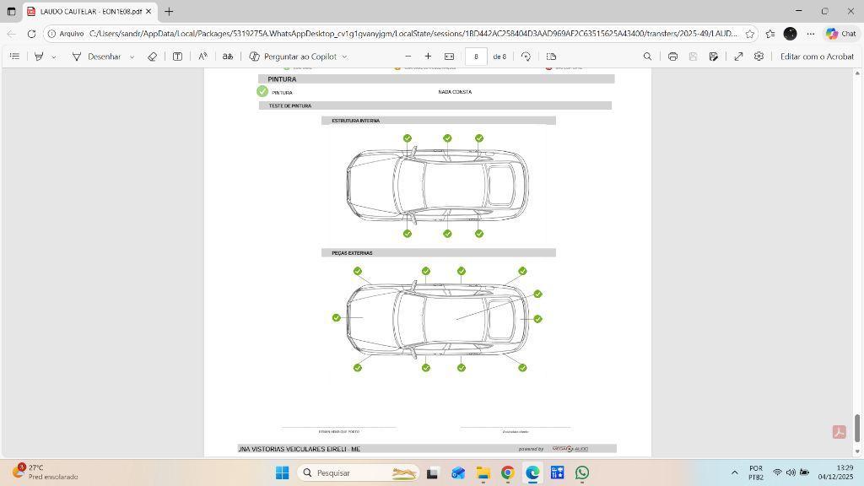
Task: Click Editar com o Acrobat
Action: pyautogui.click(x=816, y=57)
